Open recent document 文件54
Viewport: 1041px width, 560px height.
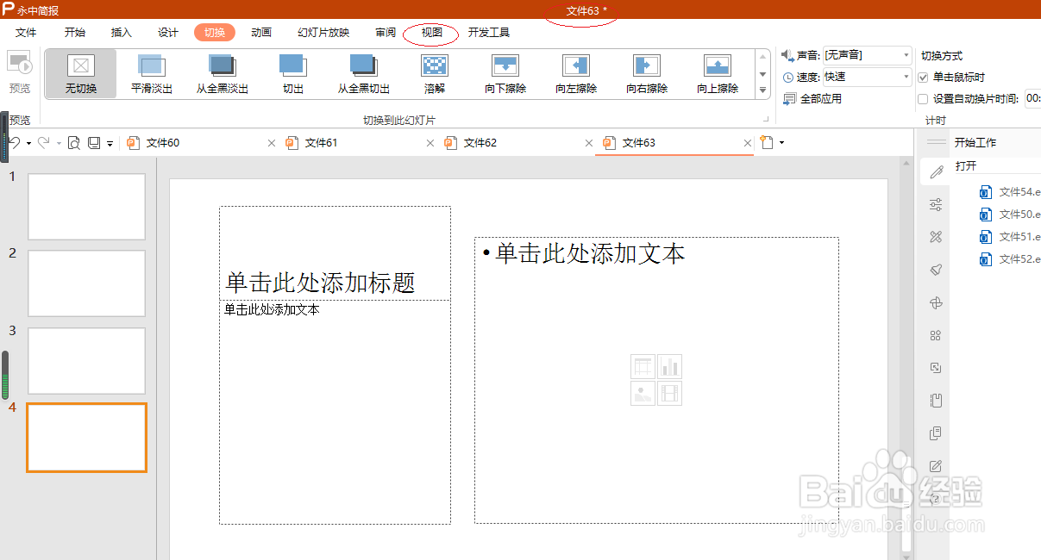[1009, 191]
